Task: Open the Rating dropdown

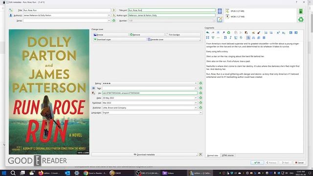Action: [196, 83]
